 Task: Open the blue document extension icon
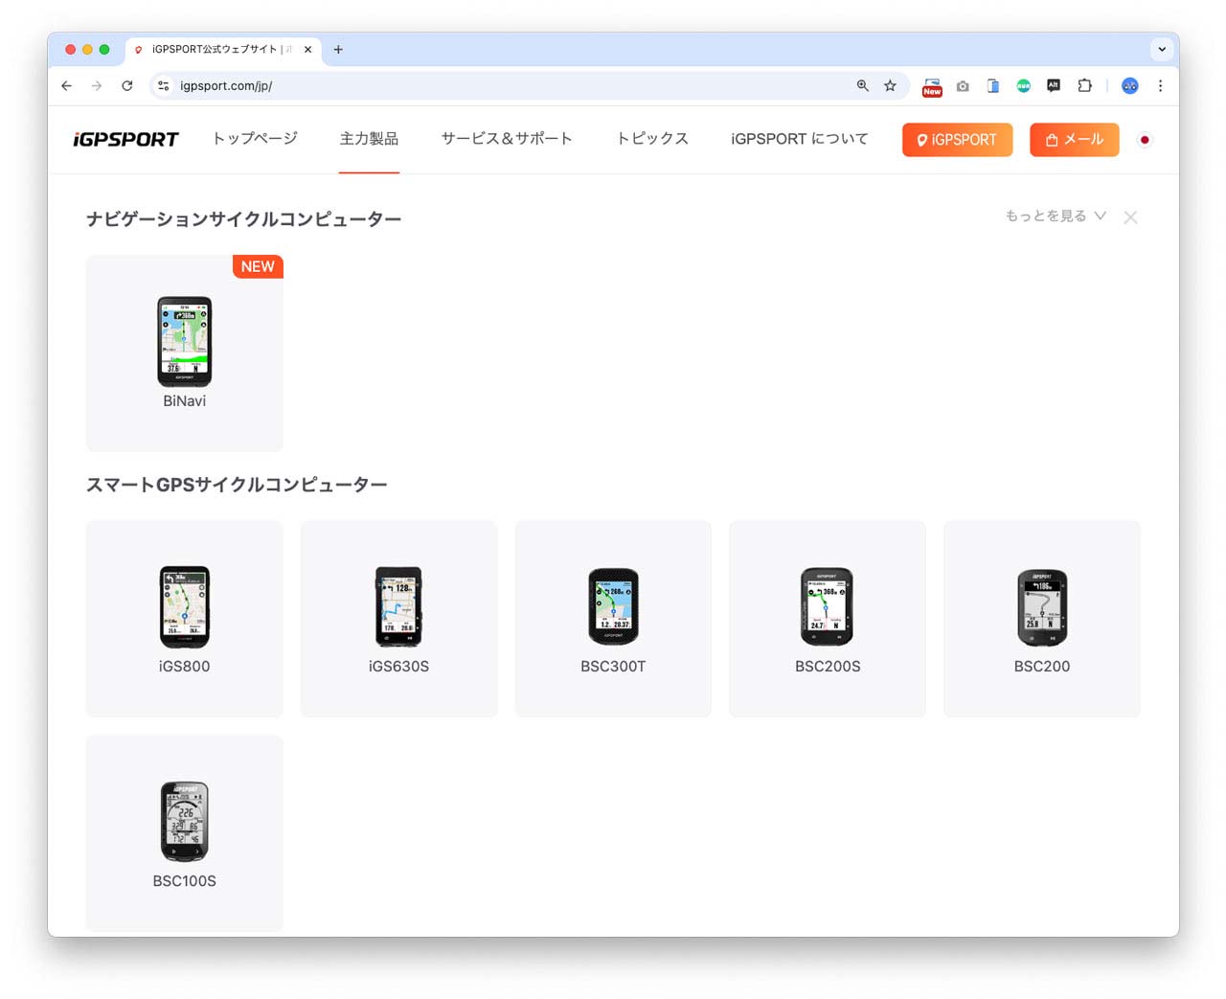tap(993, 86)
